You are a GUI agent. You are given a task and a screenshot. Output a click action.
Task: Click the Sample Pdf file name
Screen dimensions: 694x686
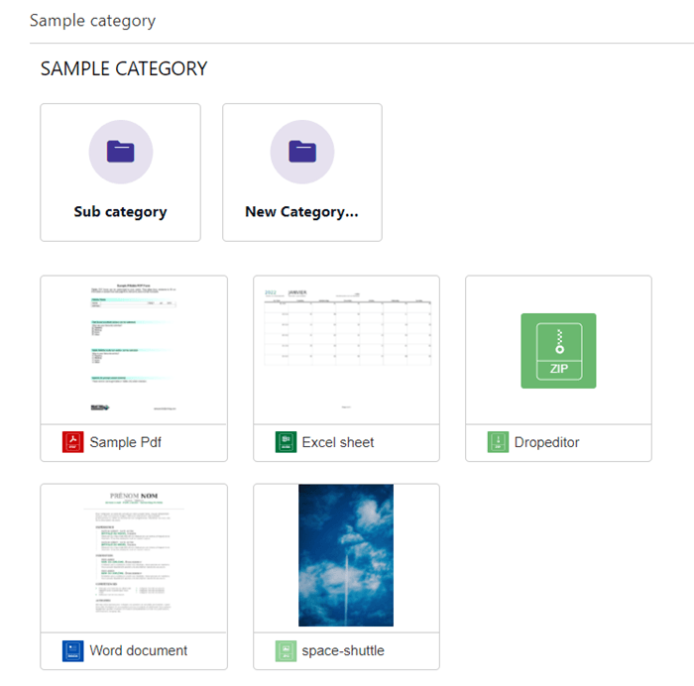(x=125, y=442)
